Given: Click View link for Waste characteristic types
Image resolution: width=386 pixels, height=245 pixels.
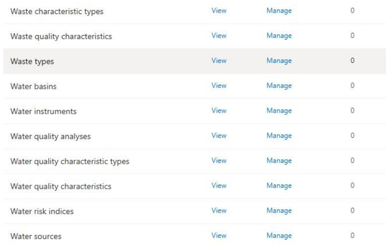Looking at the screenshot, I should [219, 11].
